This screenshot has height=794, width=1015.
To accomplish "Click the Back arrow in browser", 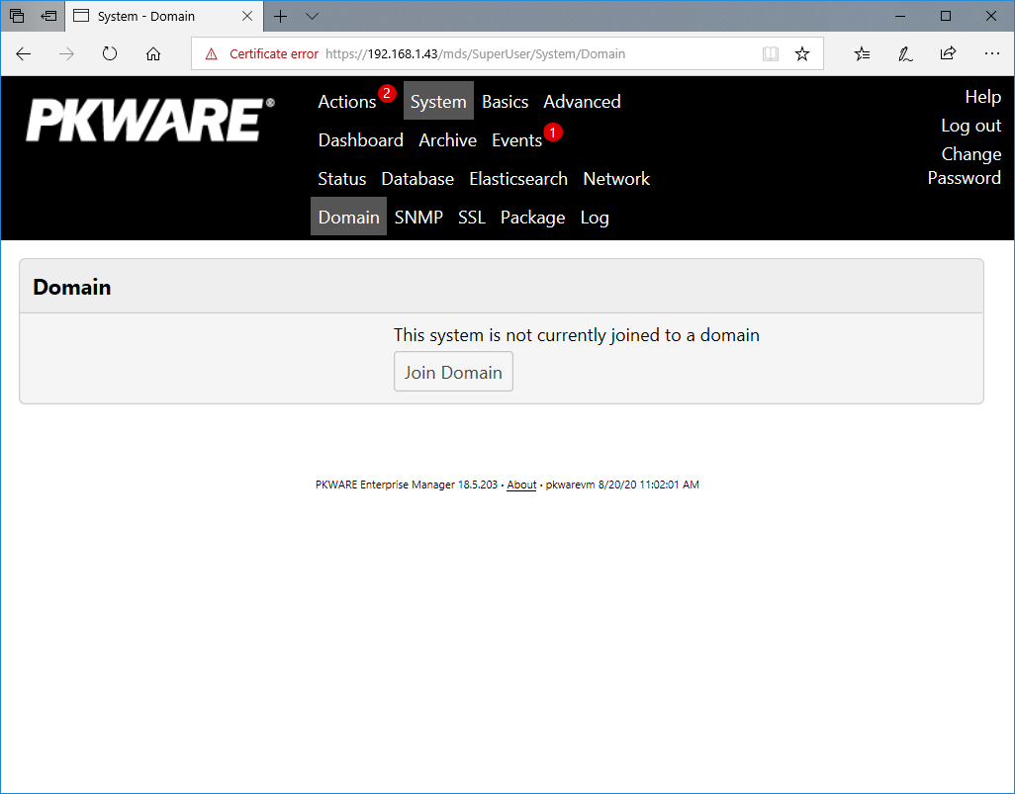I will [24, 54].
